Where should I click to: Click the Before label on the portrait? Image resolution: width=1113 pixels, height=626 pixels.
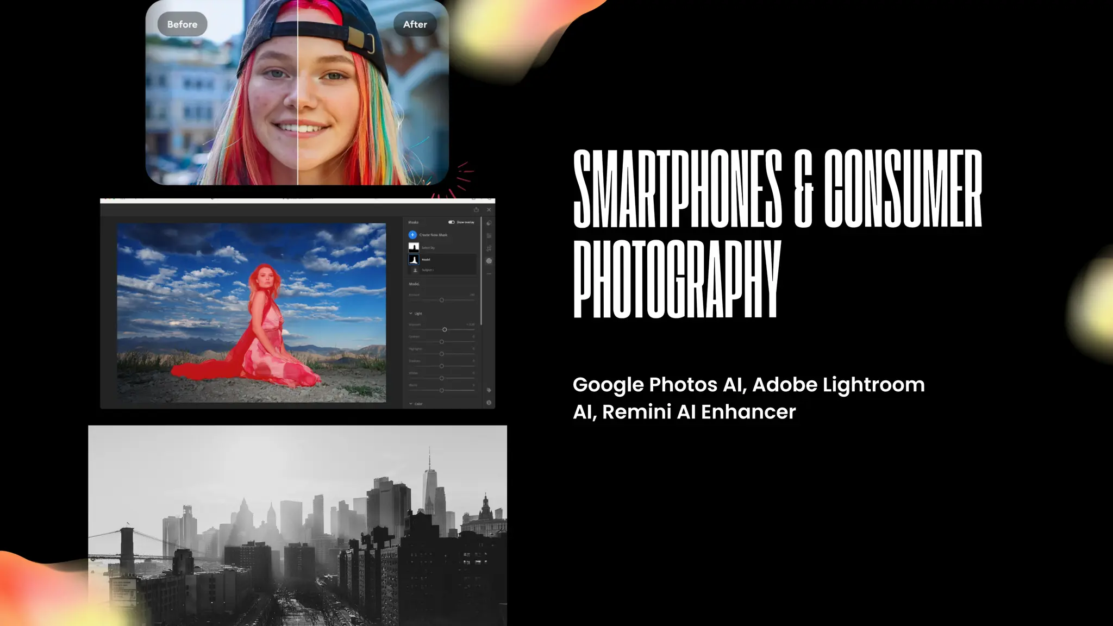tap(182, 24)
